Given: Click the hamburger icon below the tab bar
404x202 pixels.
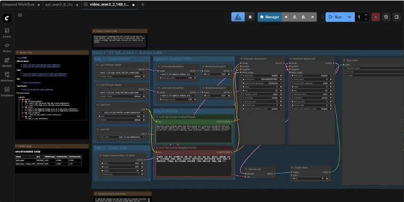Looking at the screenshot, I should [20, 15].
